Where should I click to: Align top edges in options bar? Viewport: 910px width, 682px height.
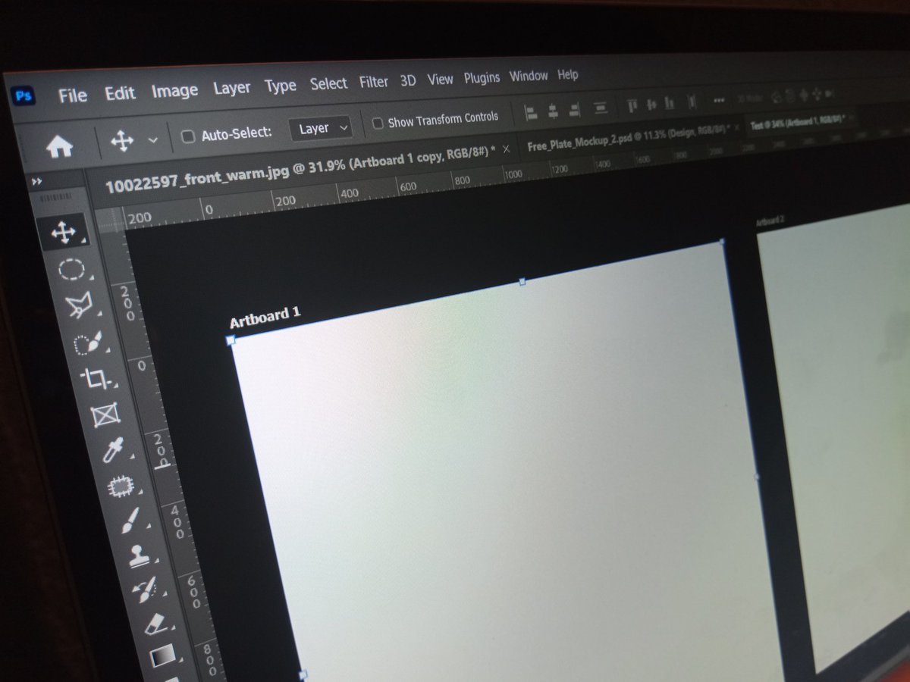pos(632,105)
